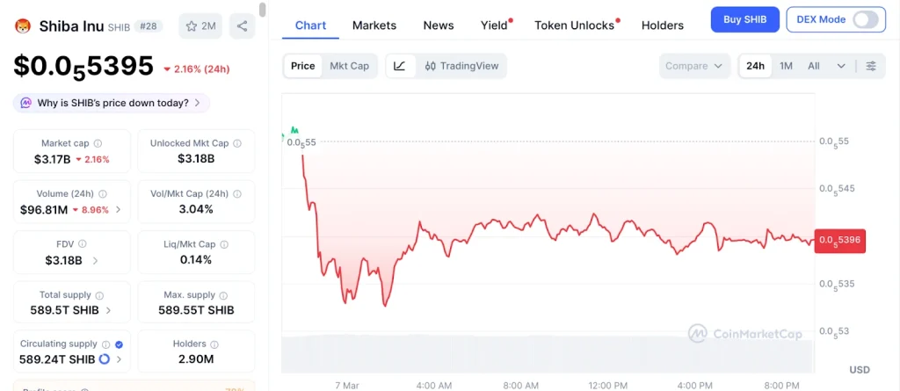Click the star watchlist button showing 2M

[x=200, y=25]
